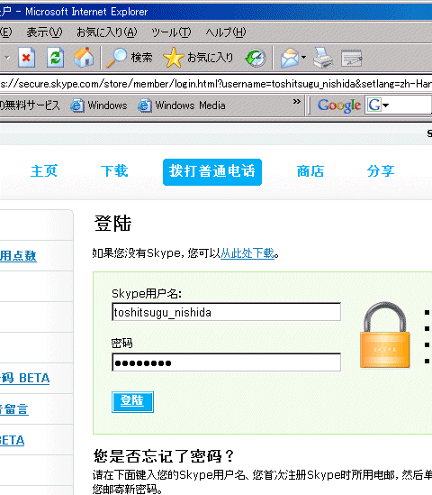Open the お気に入り(A) menu
Image resolution: width=432 pixels, height=495 pixels.
tap(107, 32)
